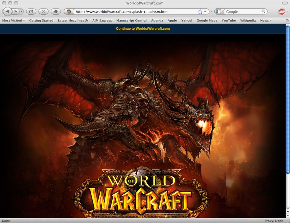Click the Proxy: None status entry
Screen dimensions: 290x223
(274, 221)
